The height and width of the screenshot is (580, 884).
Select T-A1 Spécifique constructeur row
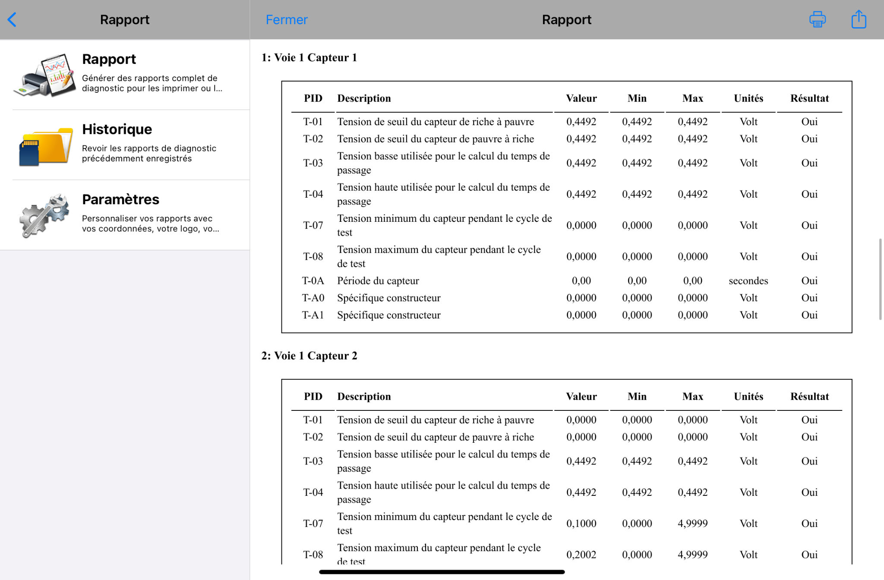(x=566, y=315)
